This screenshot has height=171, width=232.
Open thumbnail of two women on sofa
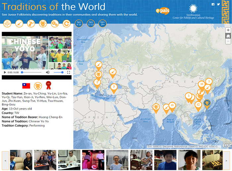pos(21,160)
